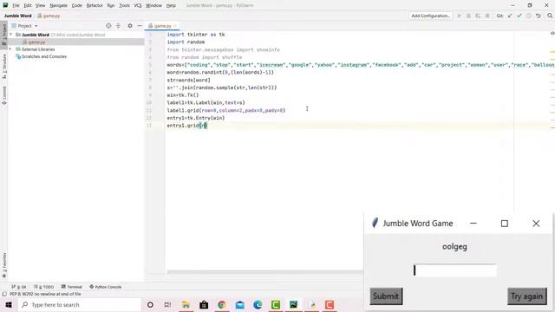Click Jumble Word breadcrumb in navigation bar
Viewport: 555px width, 312px height.
[17, 16]
